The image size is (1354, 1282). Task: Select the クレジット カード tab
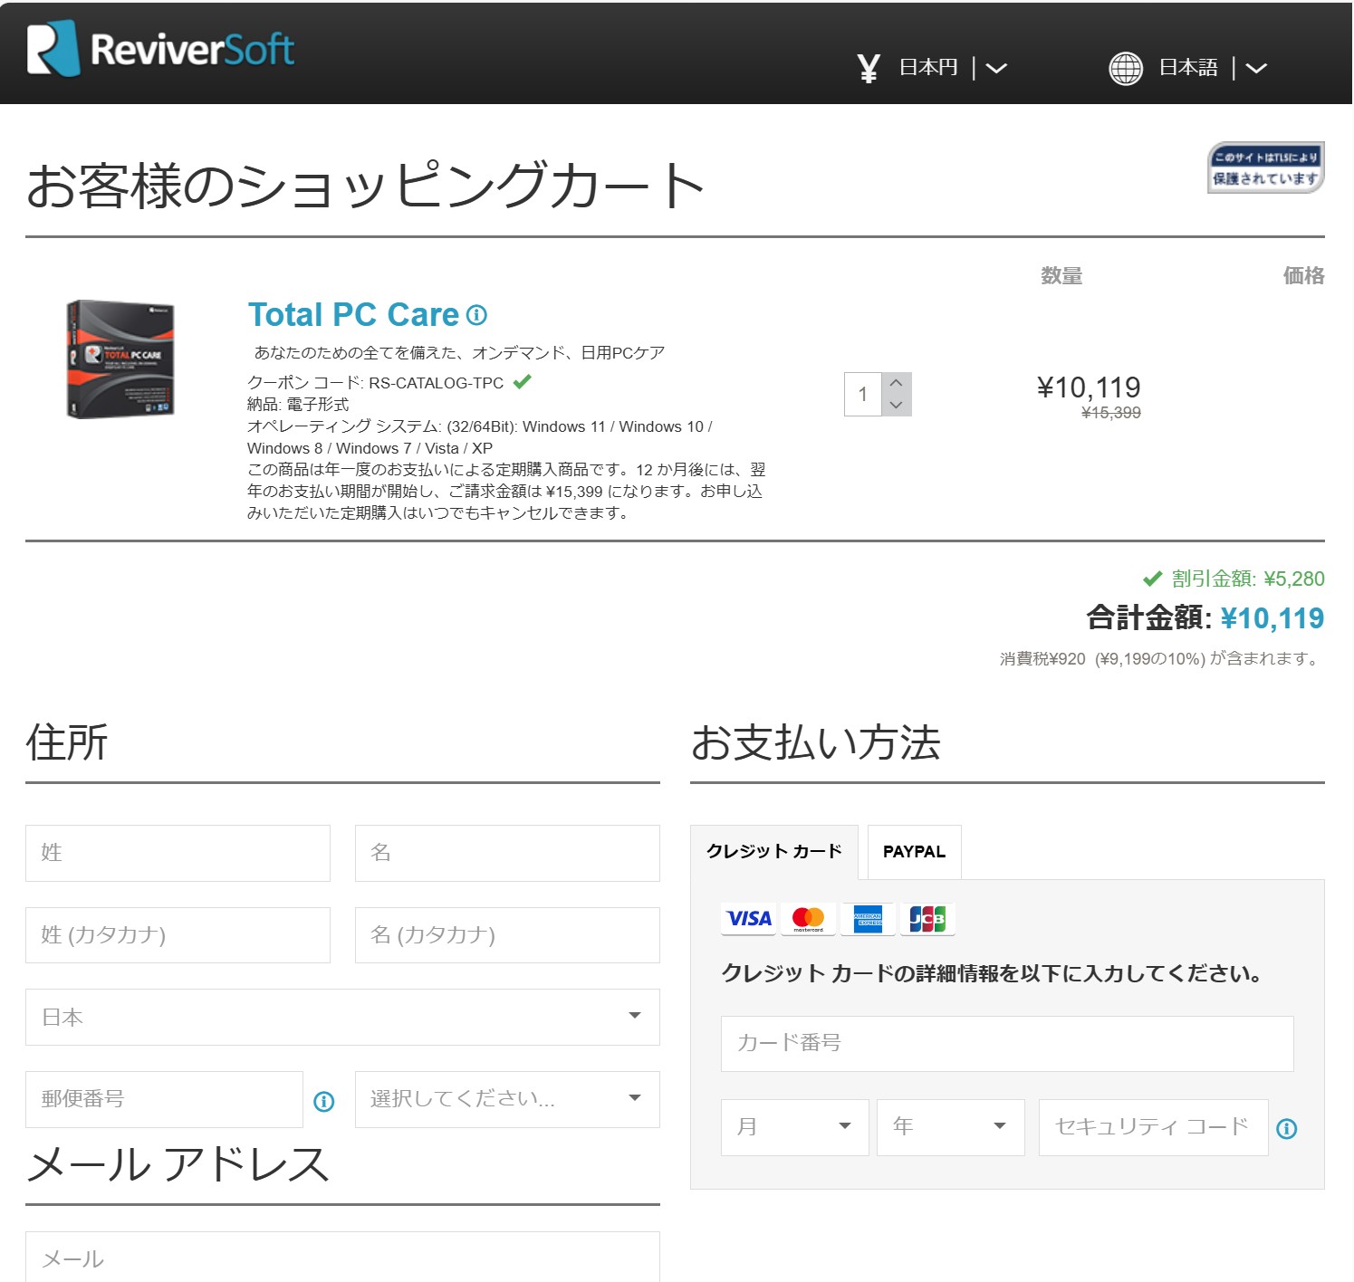pos(774,851)
